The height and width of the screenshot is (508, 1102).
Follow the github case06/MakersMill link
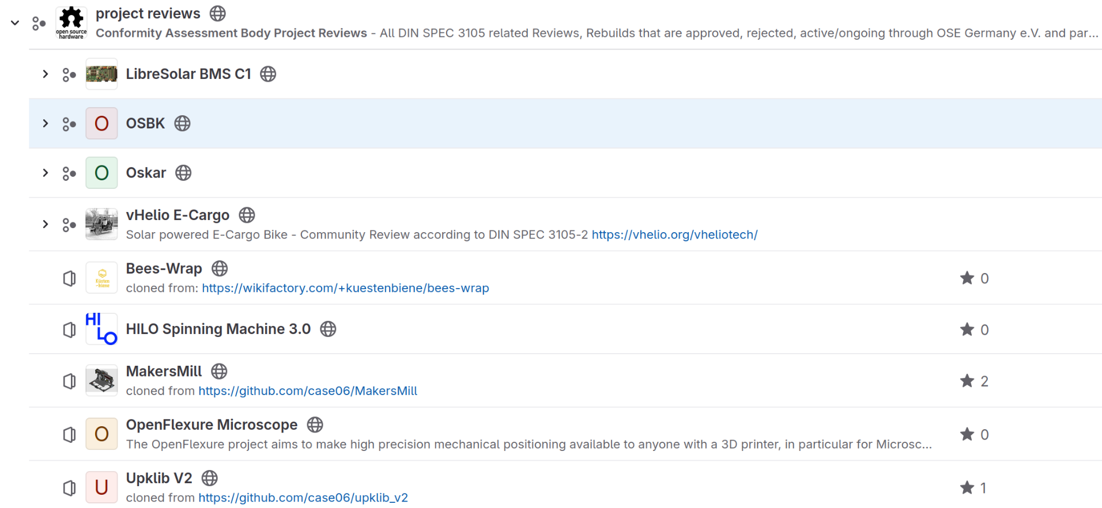click(308, 391)
